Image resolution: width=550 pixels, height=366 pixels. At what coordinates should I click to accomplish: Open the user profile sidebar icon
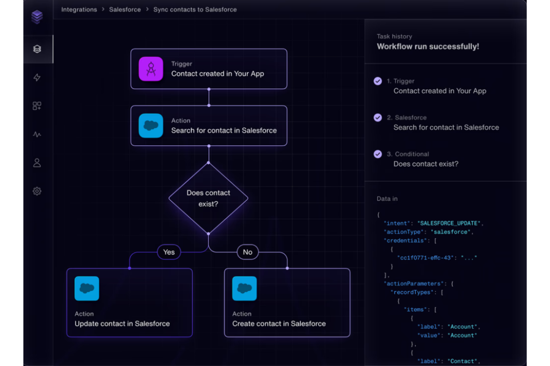tap(37, 163)
